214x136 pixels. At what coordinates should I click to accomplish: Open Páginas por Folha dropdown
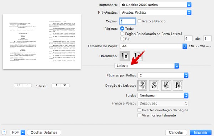pyautogui.click(x=163, y=75)
